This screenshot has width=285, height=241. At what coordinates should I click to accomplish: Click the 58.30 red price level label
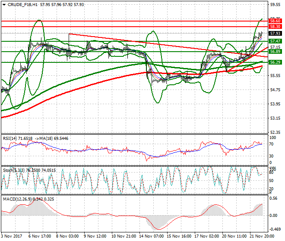click(x=275, y=27)
